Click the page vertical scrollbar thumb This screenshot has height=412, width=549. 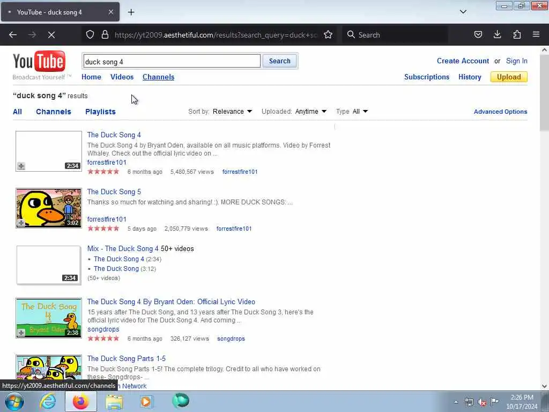[x=544, y=93]
